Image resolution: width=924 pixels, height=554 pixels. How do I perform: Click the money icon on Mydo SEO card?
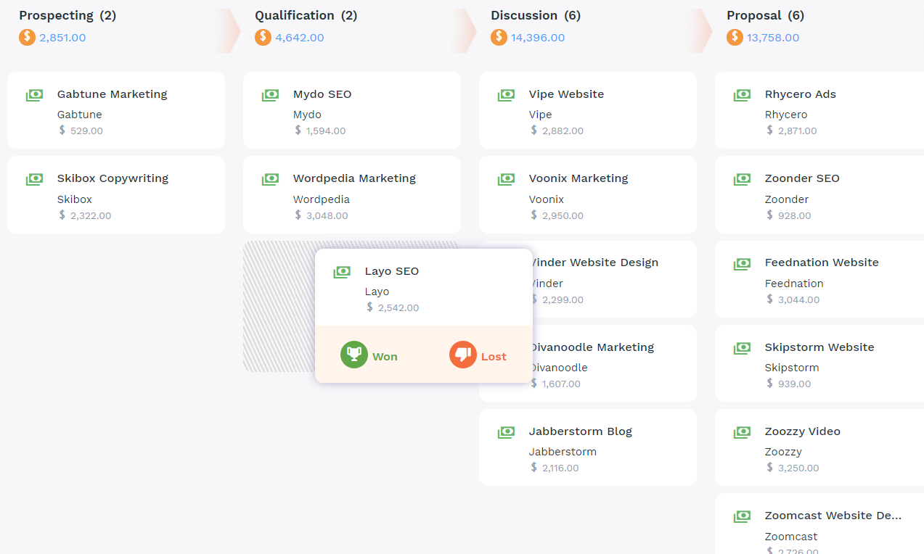pyautogui.click(x=270, y=95)
